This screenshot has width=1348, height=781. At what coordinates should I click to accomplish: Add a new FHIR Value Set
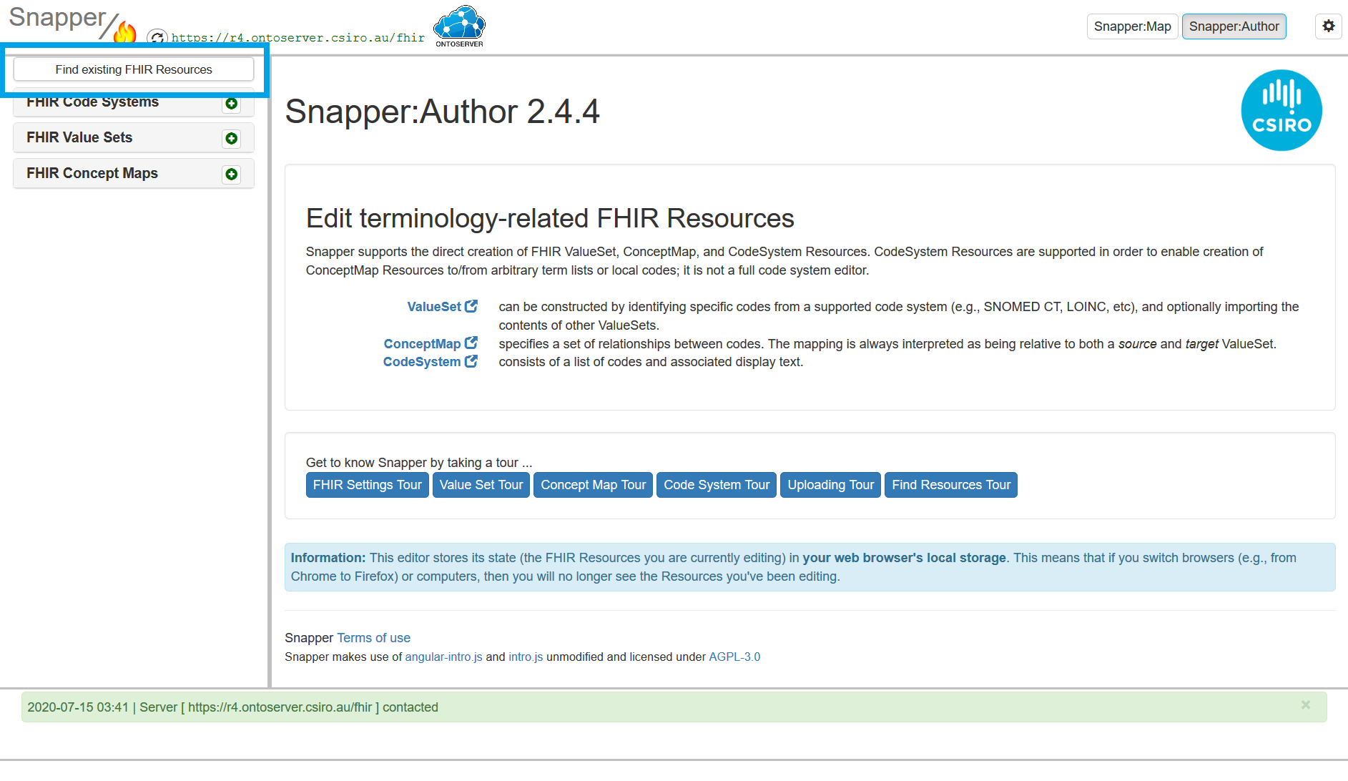click(231, 138)
